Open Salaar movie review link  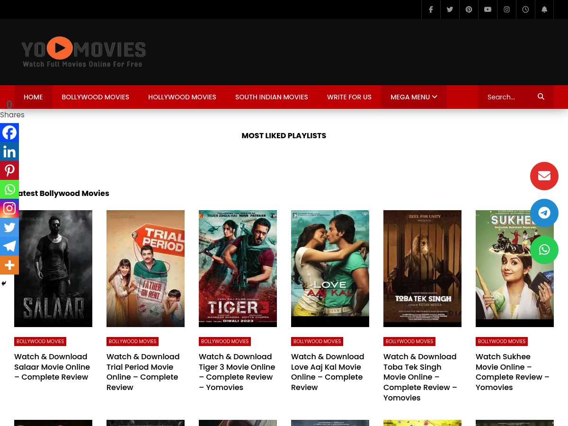point(52,367)
